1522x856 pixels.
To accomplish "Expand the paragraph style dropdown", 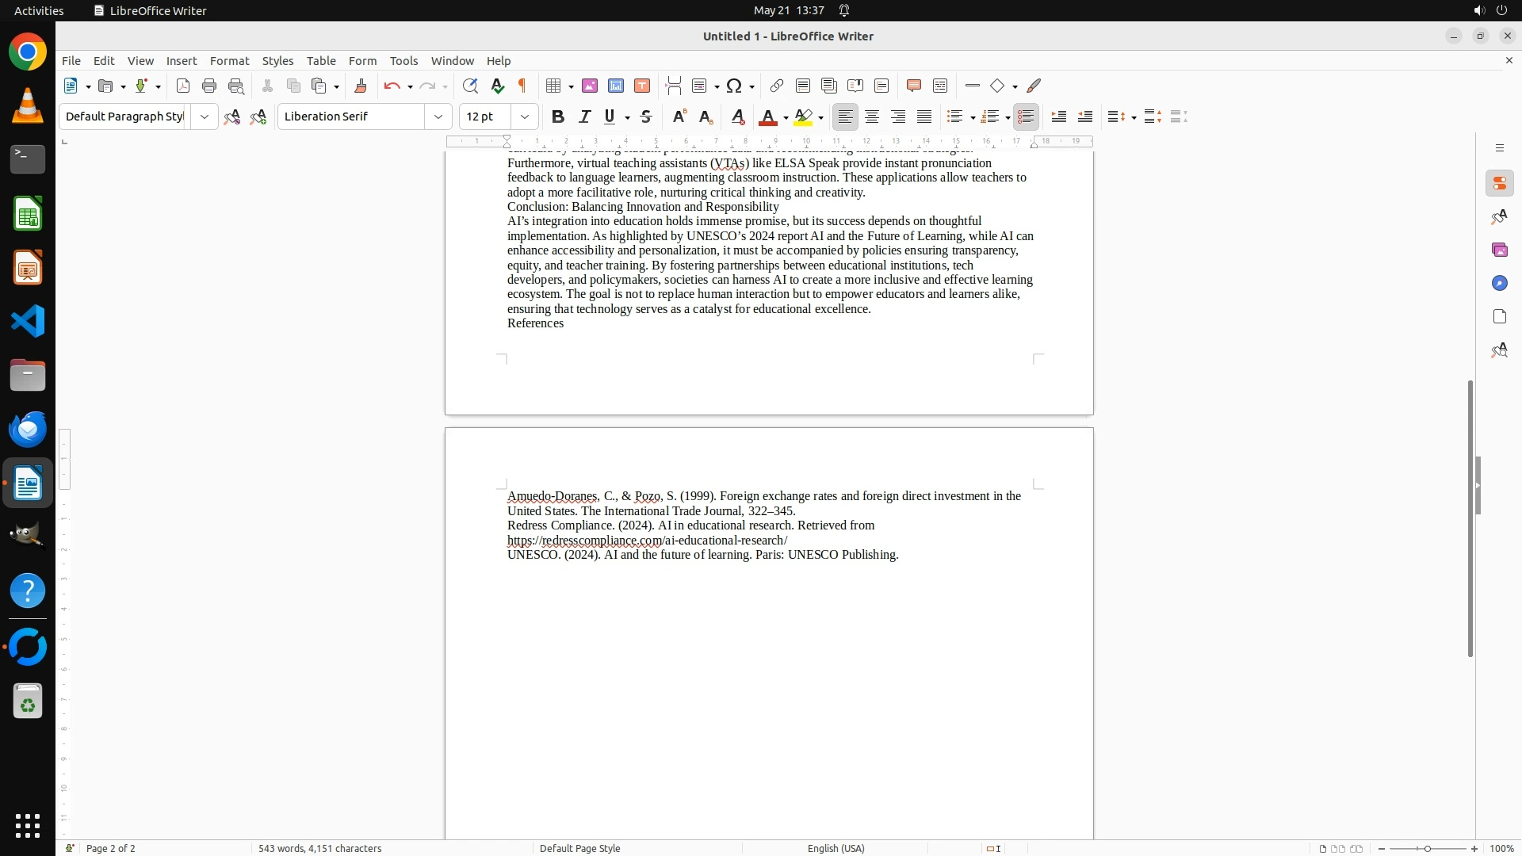I will [x=205, y=117].
